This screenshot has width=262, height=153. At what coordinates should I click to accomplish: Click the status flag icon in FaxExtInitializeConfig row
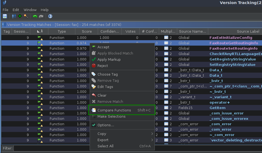(x=39, y=38)
